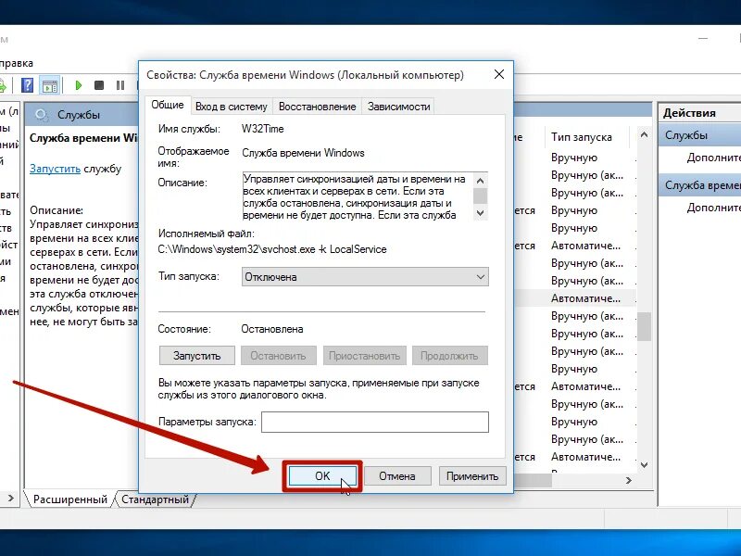The height and width of the screenshot is (556, 741).
Task: Click the OK button in properties dialog
Action: 322,476
